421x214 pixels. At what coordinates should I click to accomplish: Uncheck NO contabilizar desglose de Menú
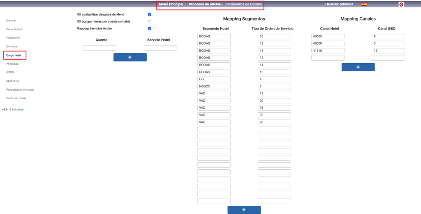point(150,15)
